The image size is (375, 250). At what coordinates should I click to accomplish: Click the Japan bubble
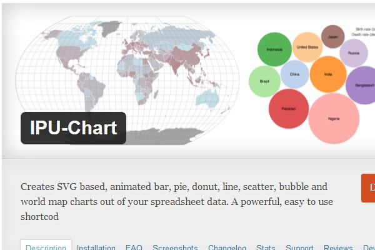click(x=333, y=37)
